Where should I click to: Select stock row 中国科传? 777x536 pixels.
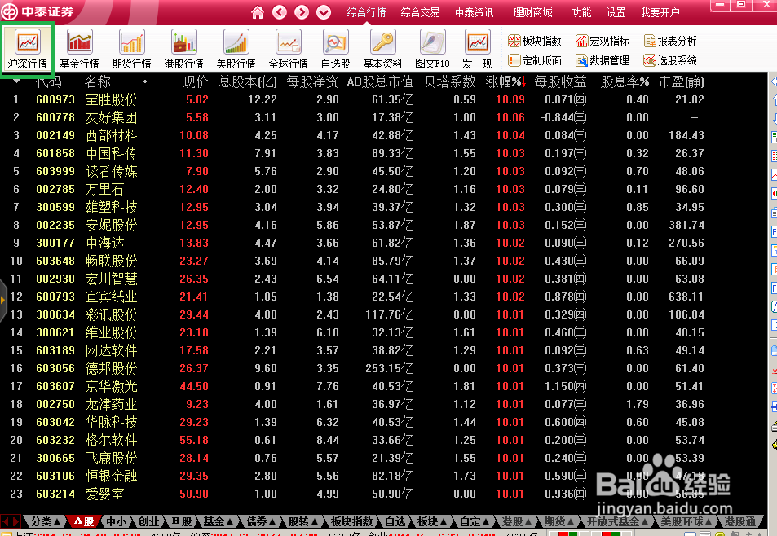pos(360,153)
